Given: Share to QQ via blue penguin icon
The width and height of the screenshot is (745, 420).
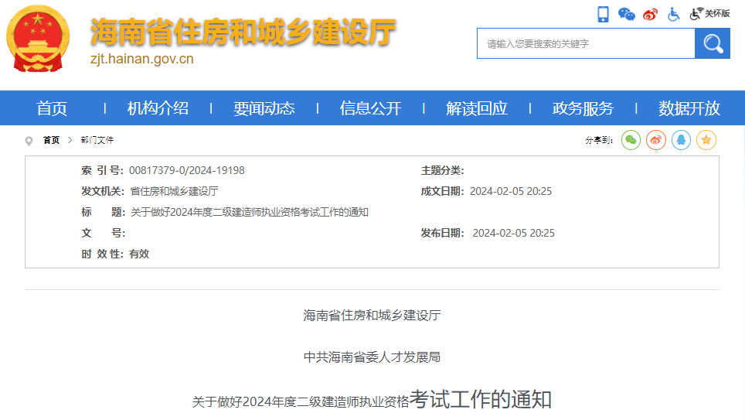Looking at the screenshot, I should 681,140.
